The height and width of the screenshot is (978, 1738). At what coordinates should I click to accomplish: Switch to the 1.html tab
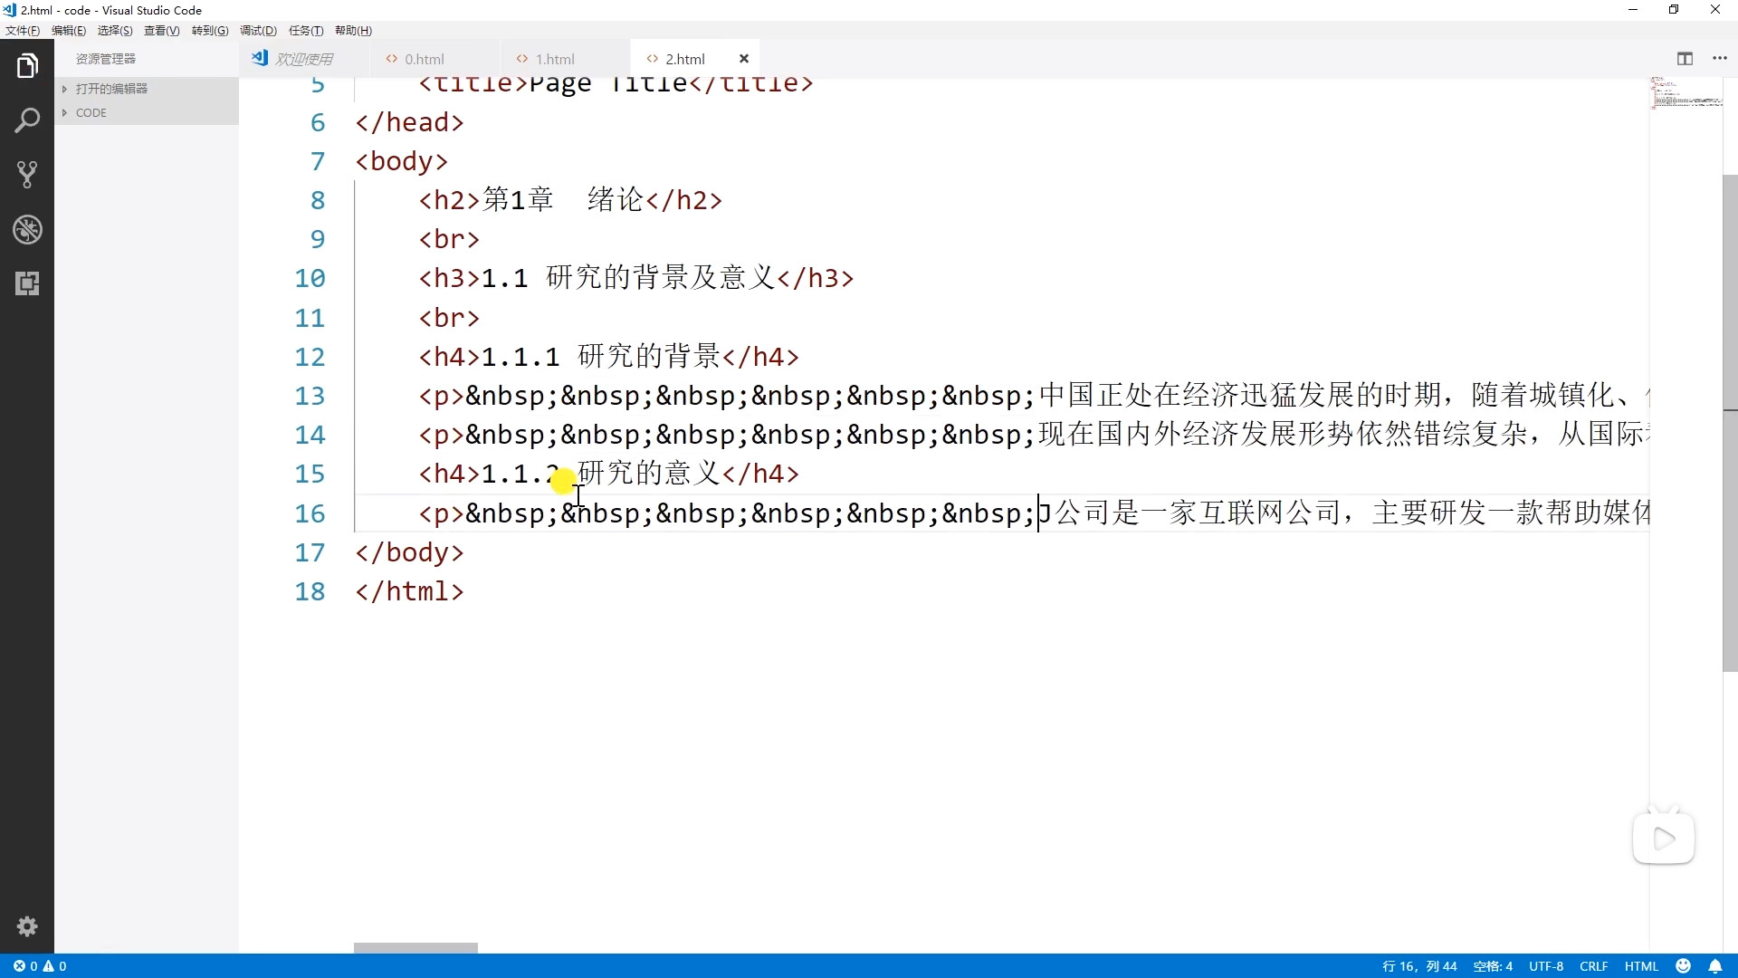tap(554, 59)
